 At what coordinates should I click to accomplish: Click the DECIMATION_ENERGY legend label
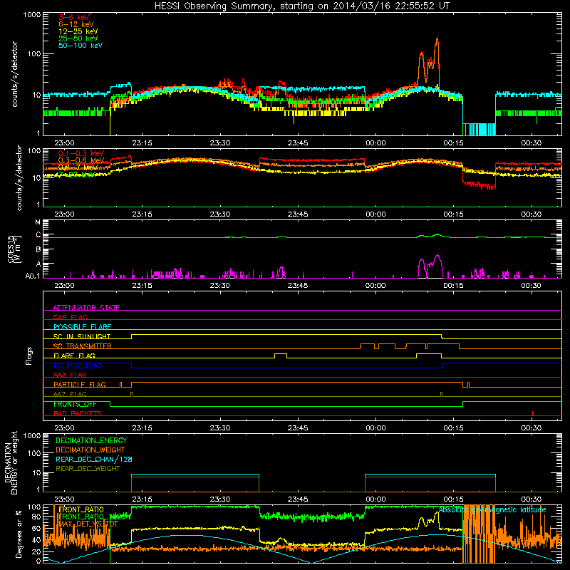pos(91,440)
